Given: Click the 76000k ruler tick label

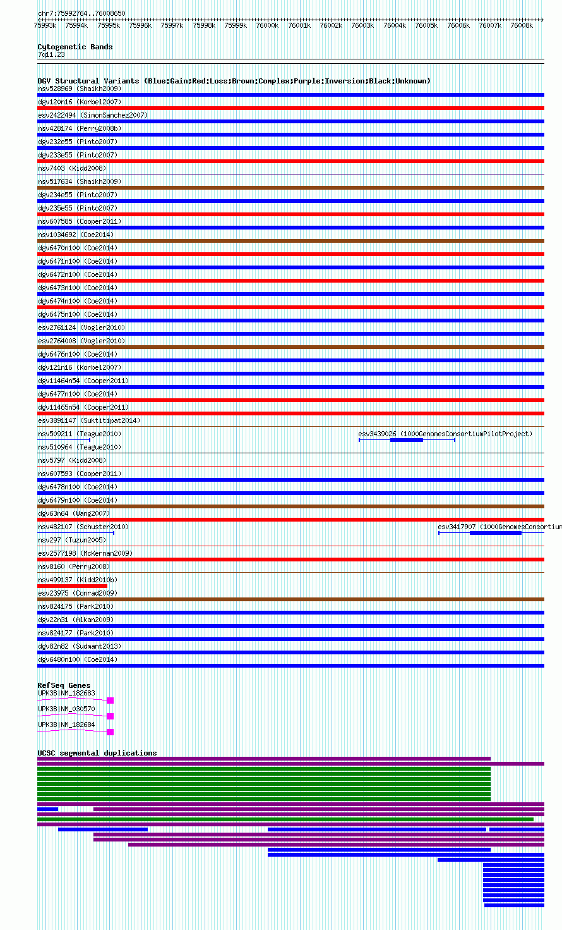Looking at the screenshot, I should click(x=267, y=25).
